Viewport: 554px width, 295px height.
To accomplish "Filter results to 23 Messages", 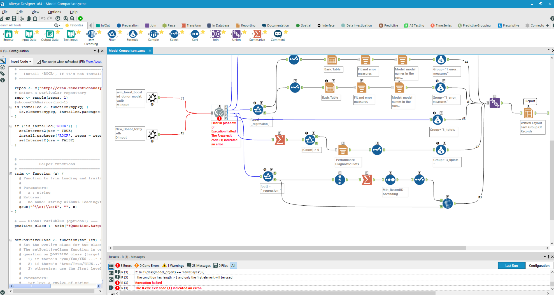I will point(199,265).
